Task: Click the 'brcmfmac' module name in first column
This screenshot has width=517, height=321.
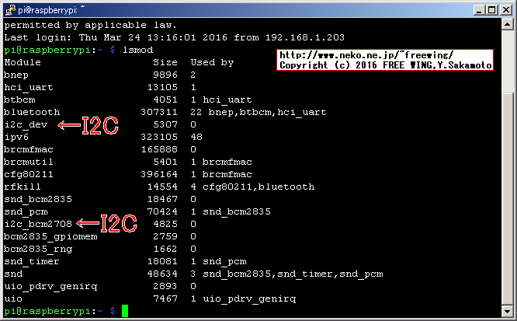Action: coord(29,149)
